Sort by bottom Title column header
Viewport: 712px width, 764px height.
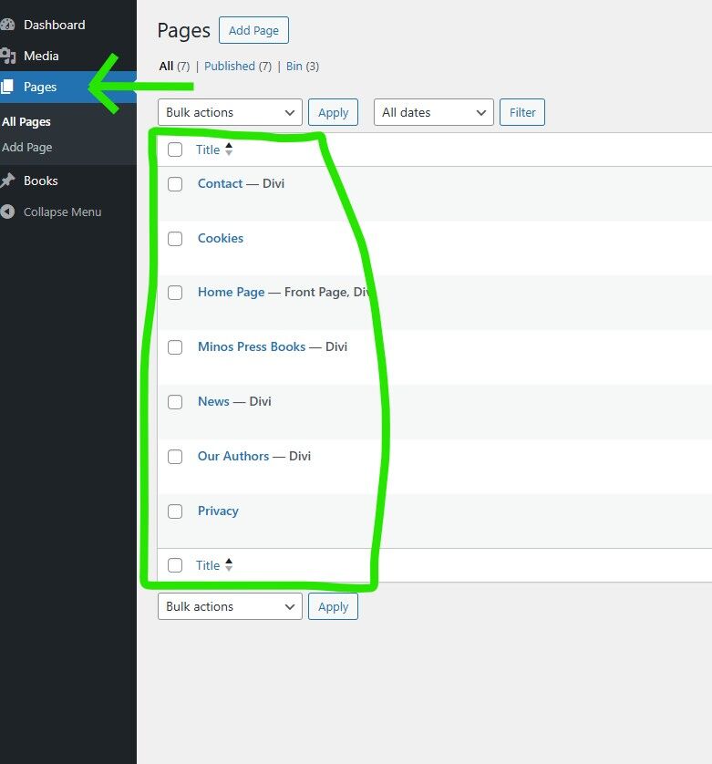tap(208, 565)
